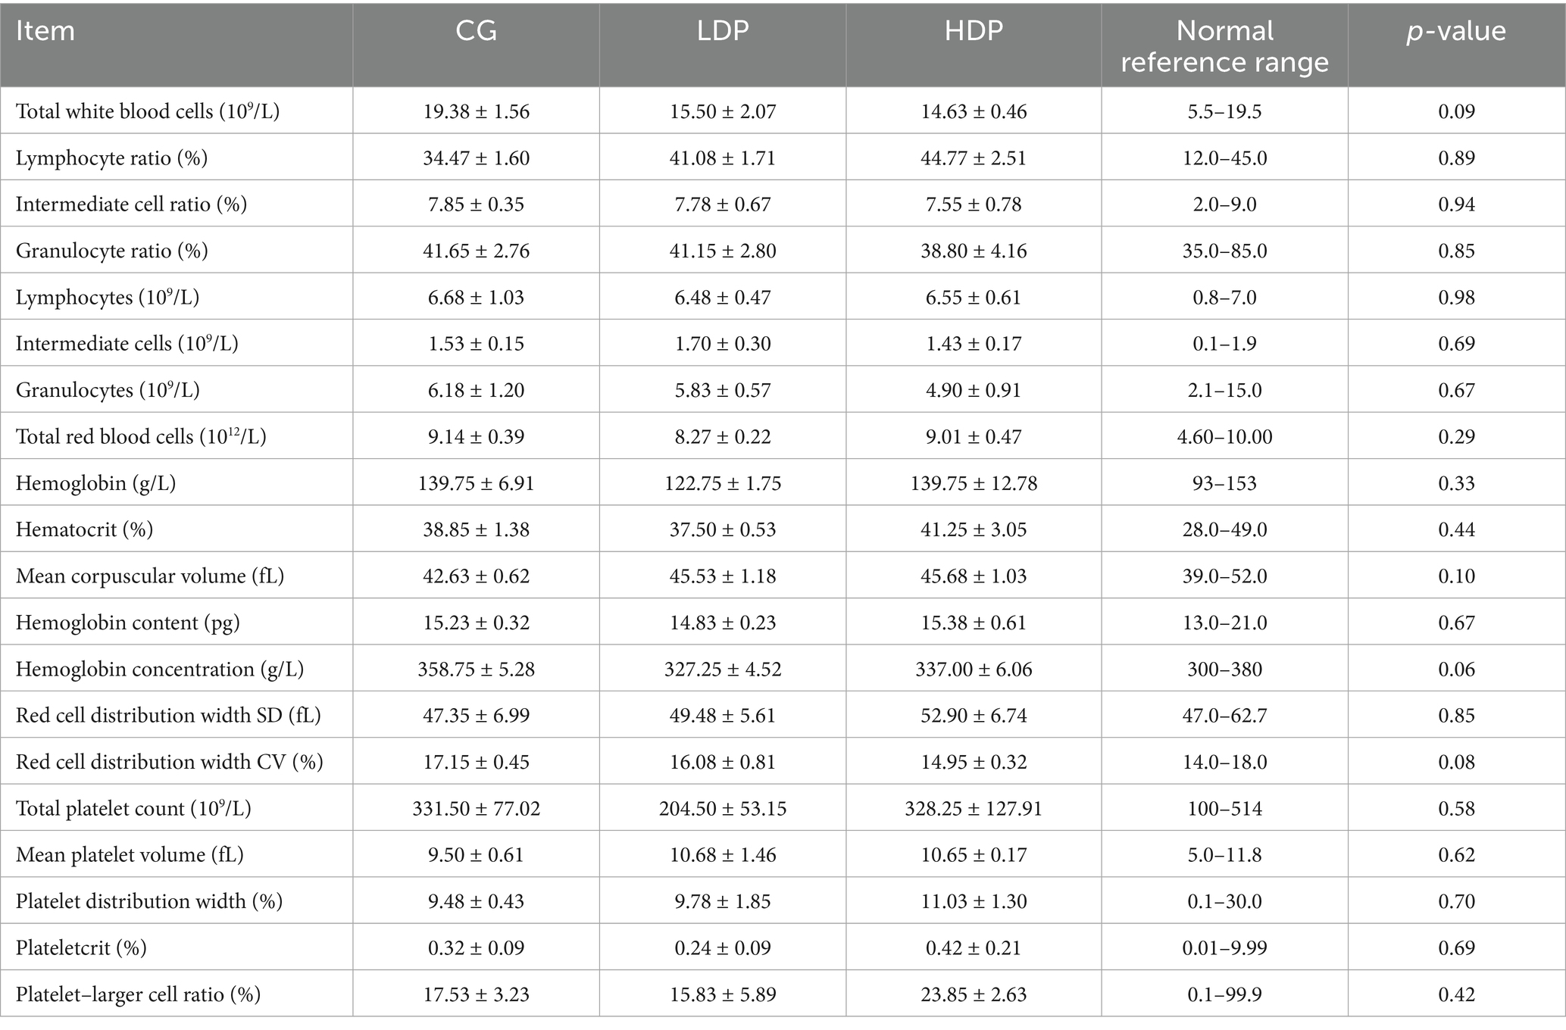Select the "HDP" column header
The image size is (1566, 1030).
974,32
